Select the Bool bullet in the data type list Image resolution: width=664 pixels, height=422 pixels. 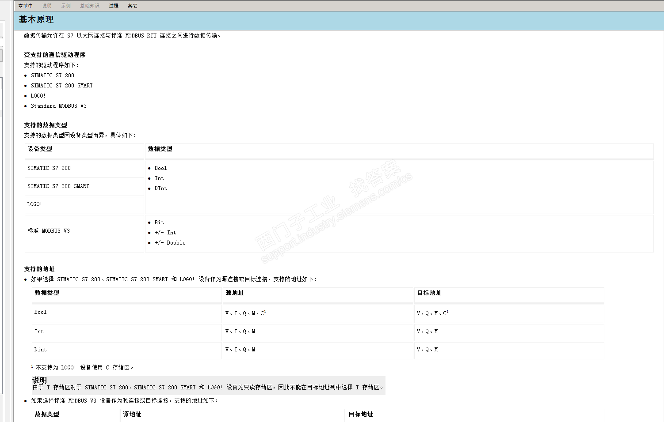[x=160, y=168]
